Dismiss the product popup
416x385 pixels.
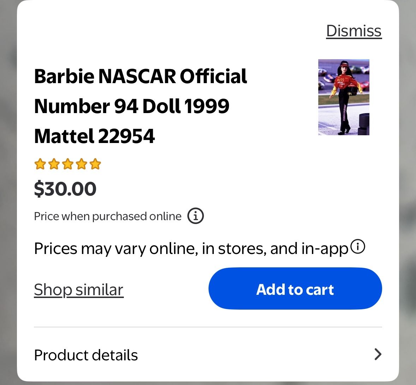[354, 31]
